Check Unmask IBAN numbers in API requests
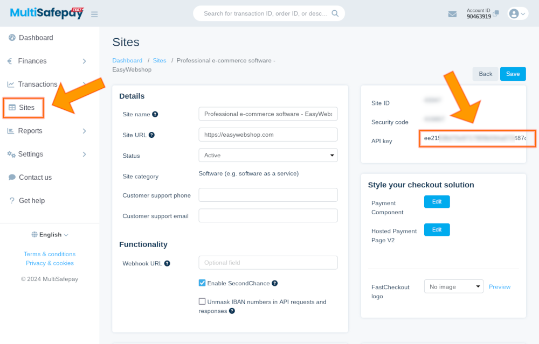Viewport: 539px width, 344px height. 202,301
